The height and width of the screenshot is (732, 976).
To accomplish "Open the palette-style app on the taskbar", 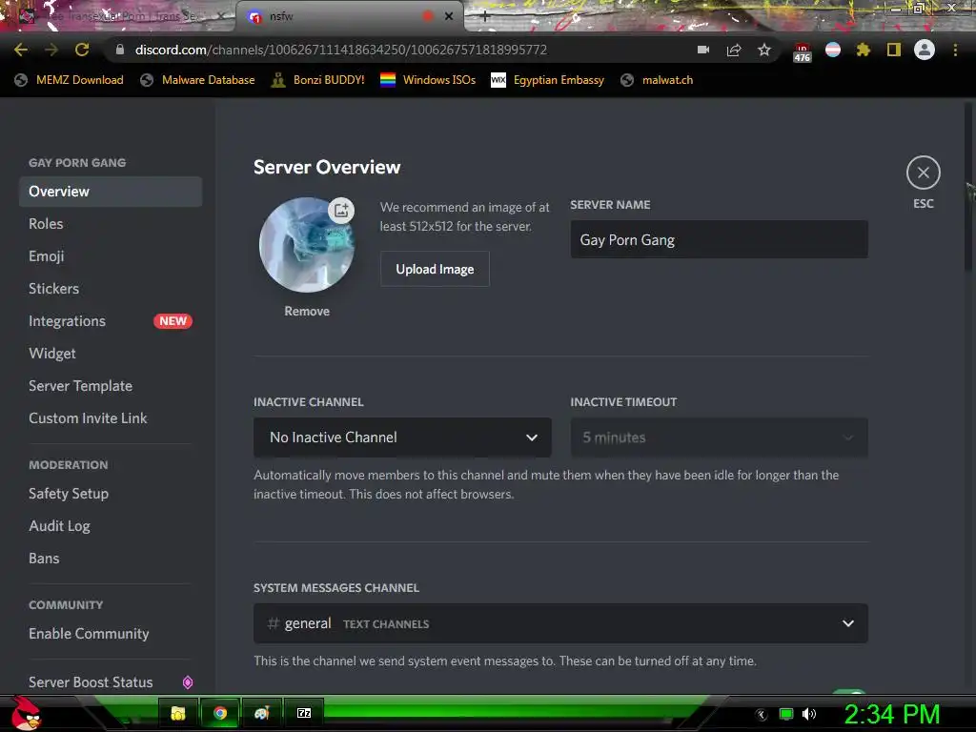I will [261, 713].
